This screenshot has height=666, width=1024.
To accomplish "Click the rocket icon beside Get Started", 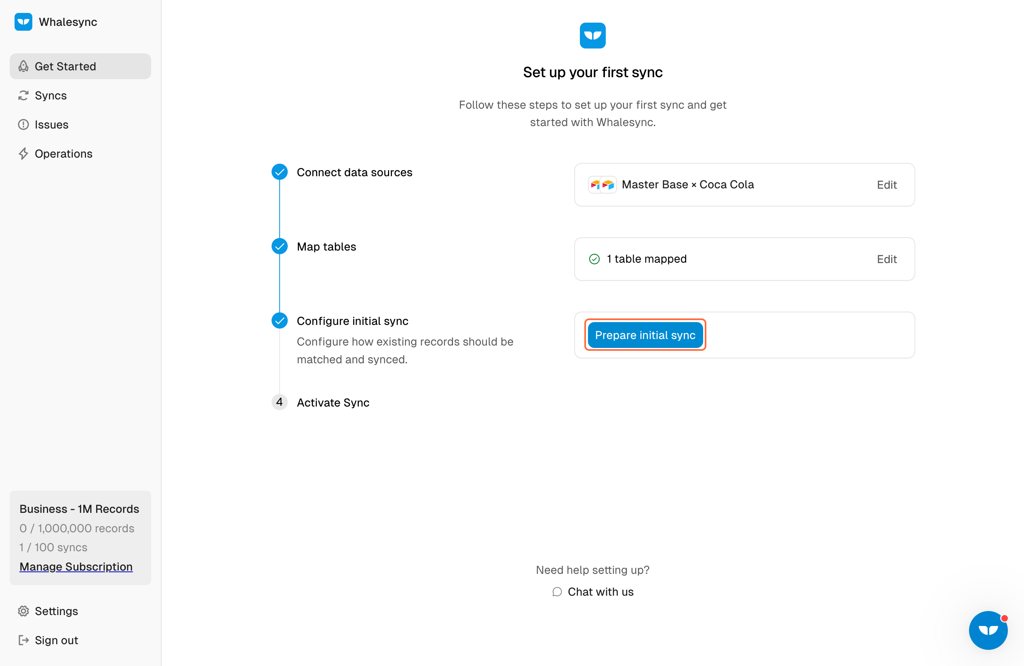I will (23, 66).
